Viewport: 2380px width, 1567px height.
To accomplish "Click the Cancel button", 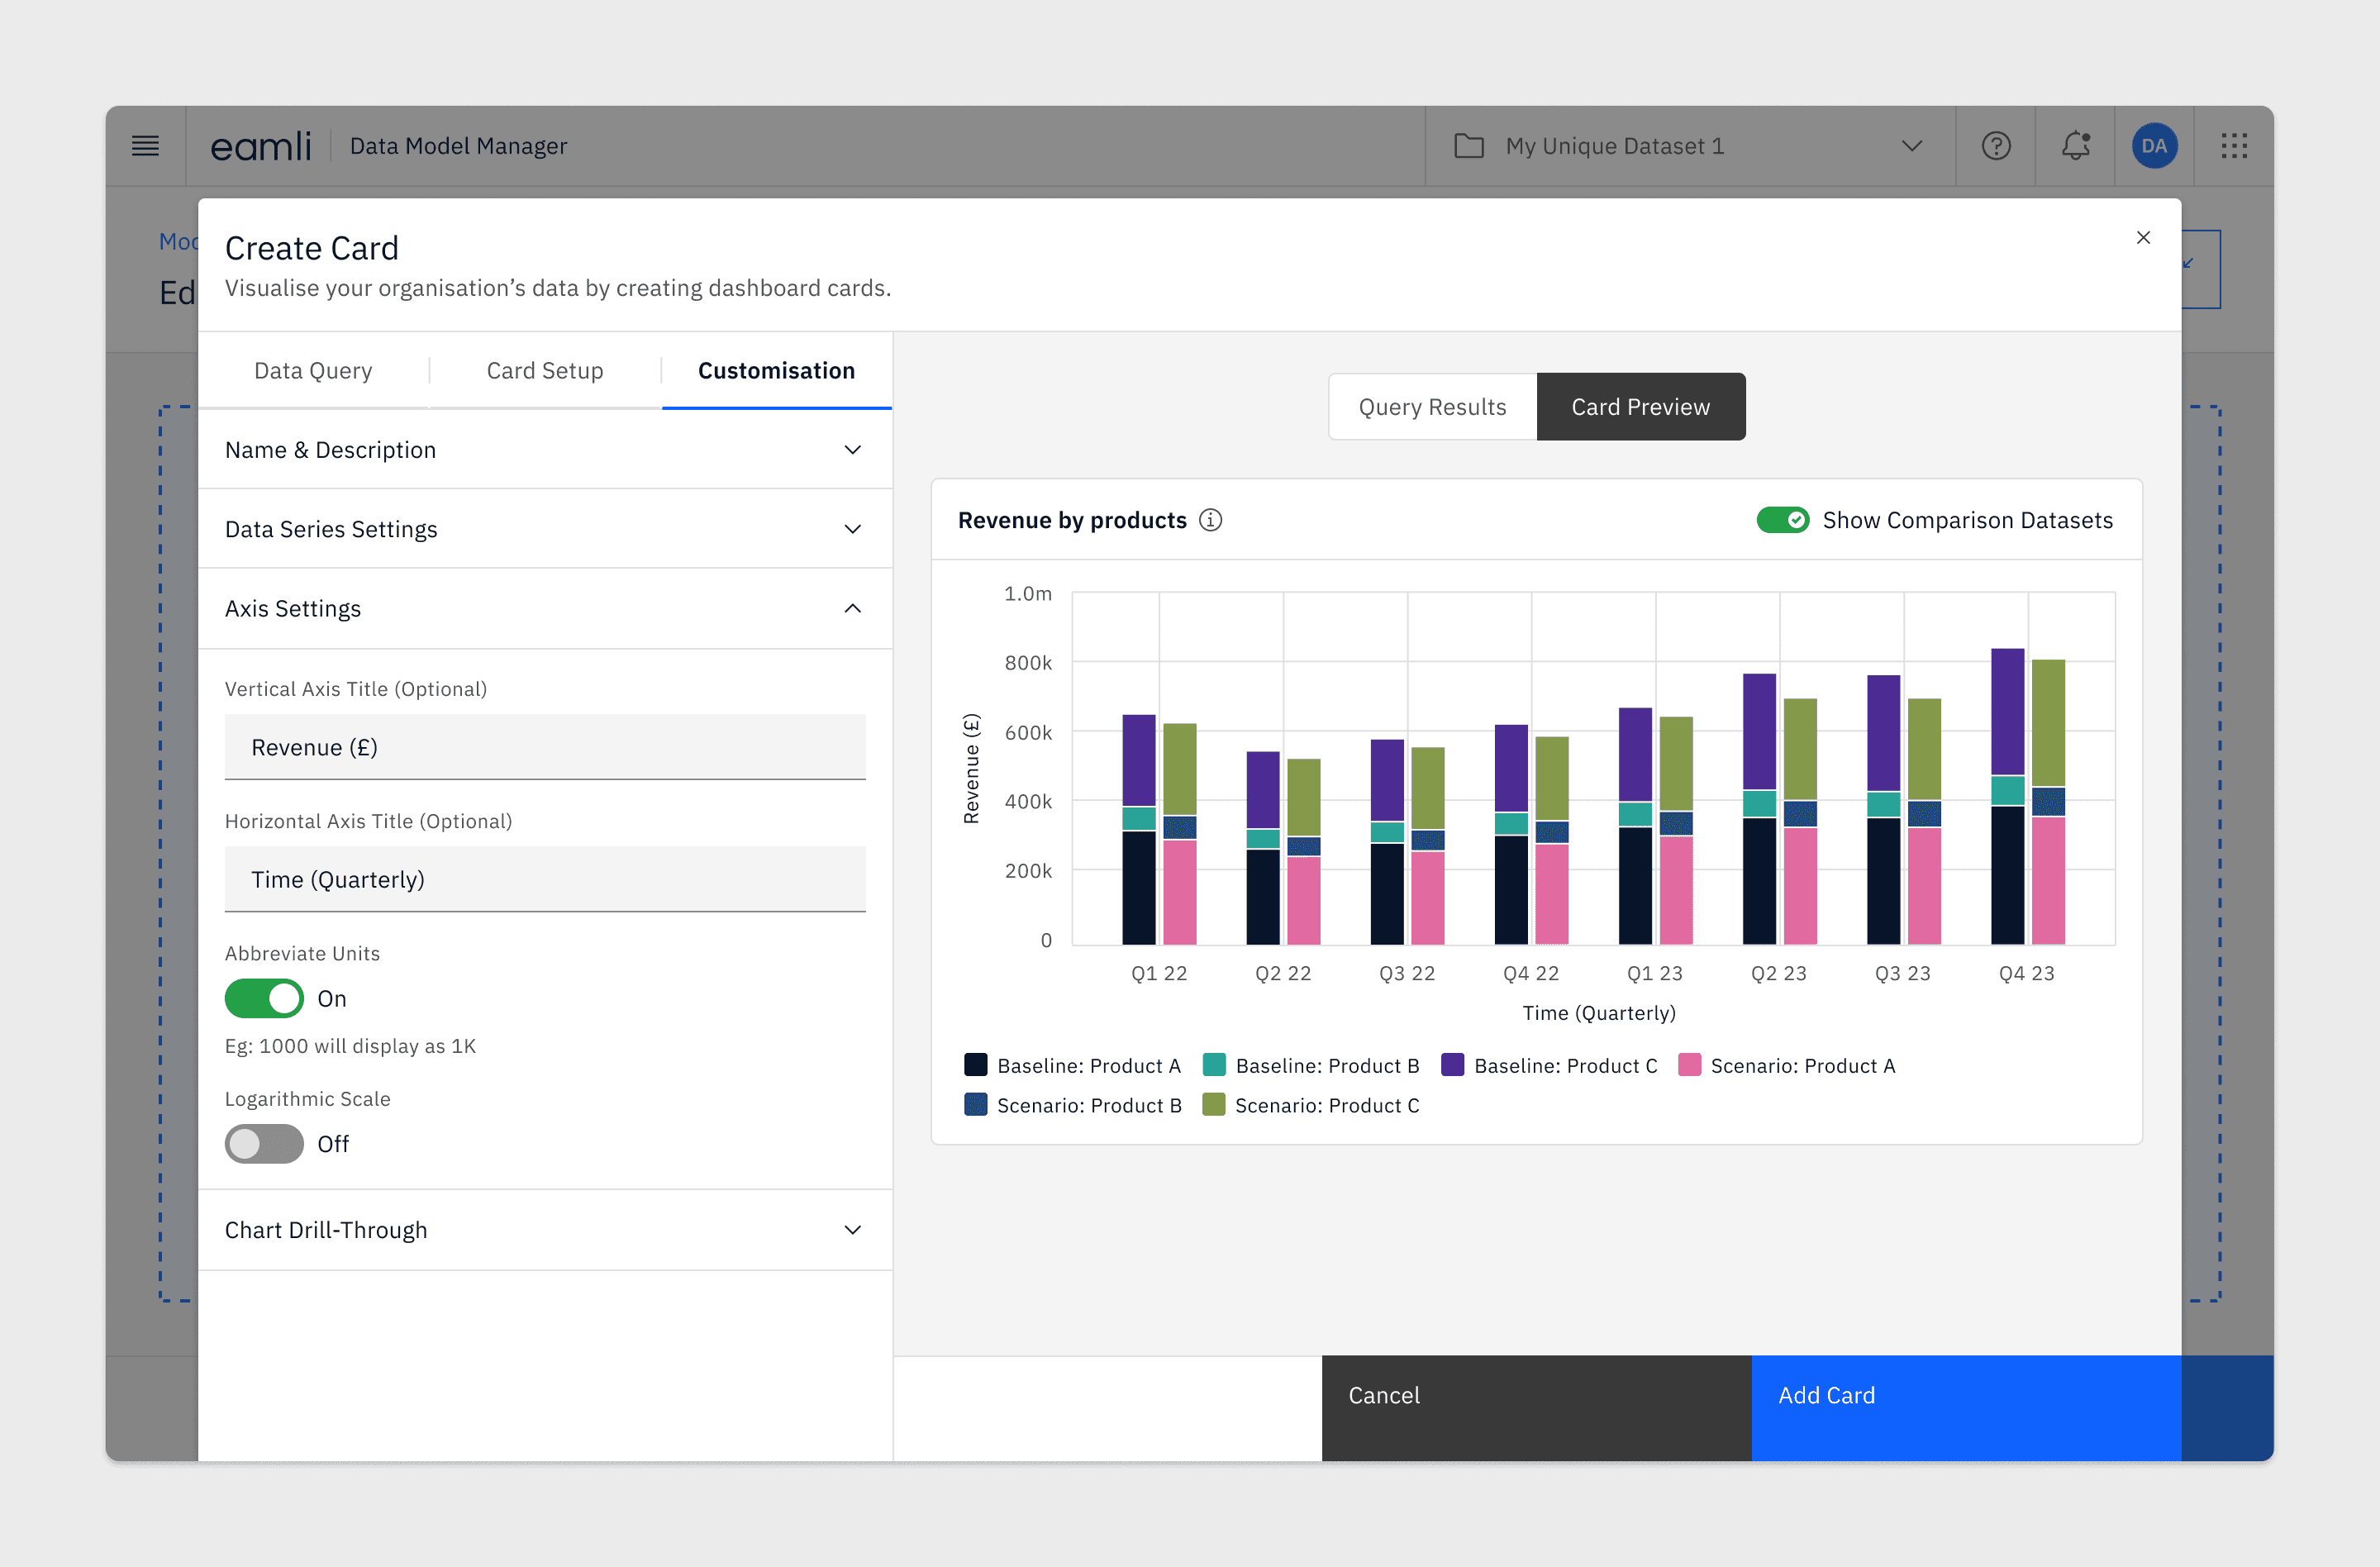I will click(x=1535, y=1395).
